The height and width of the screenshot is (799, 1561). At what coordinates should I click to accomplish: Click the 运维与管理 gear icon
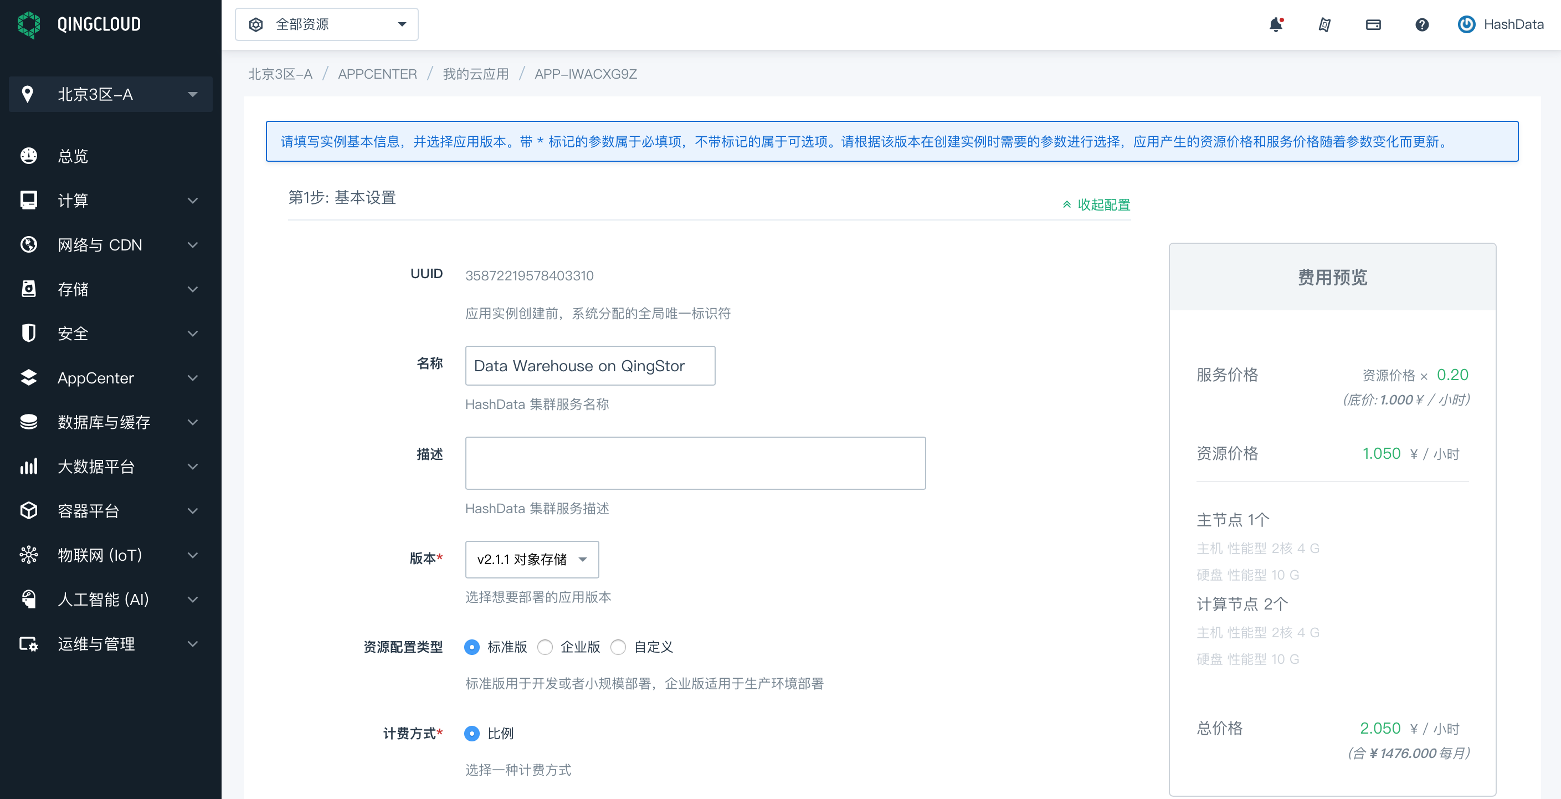[x=28, y=643]
